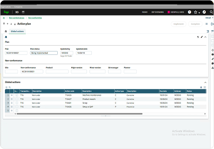Click the grid bottom expand chevron

(x=105, y=116)
